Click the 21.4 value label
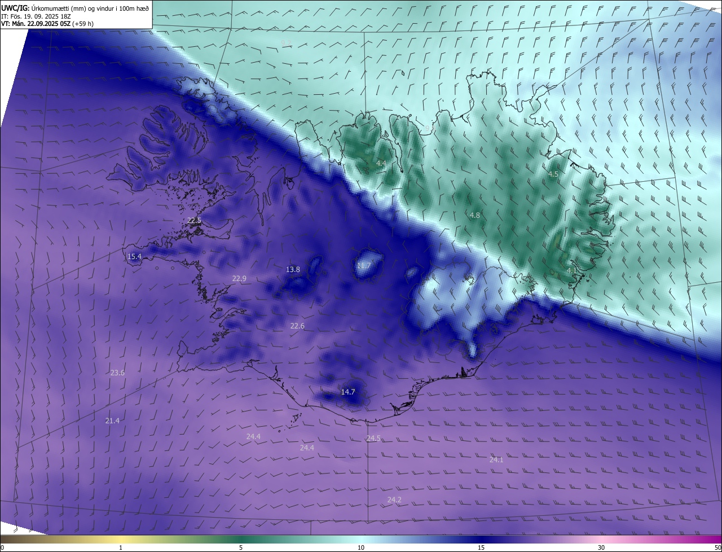The image size is (722, 552). 112,420
